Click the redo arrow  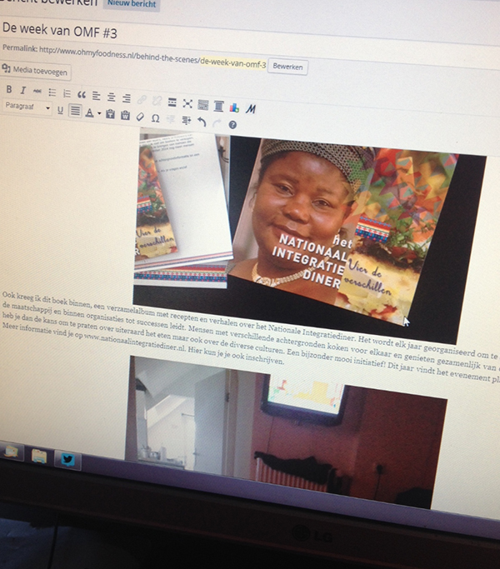point(217,123)
